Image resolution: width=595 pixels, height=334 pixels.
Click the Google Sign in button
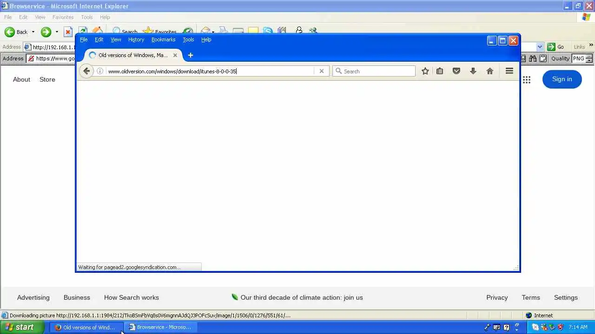click(x=562, y=79)
